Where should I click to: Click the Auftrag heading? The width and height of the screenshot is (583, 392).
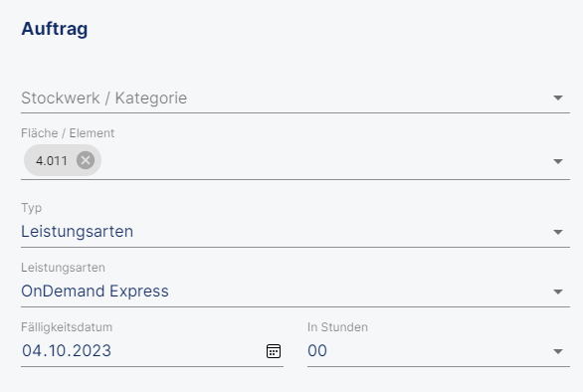[x=55, y=29]
